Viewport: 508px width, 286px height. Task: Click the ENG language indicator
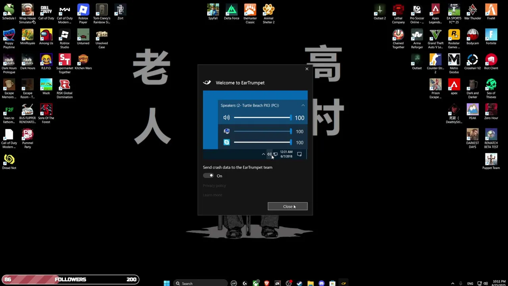[x=470, y=284]
